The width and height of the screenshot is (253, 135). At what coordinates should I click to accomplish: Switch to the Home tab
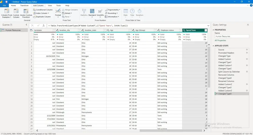tap(13, 6)
